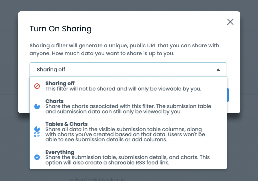Click the blue pie icon beside Charts
This screenshot has width=258, height=181.
pyautogui.click(x=37, y=106)
